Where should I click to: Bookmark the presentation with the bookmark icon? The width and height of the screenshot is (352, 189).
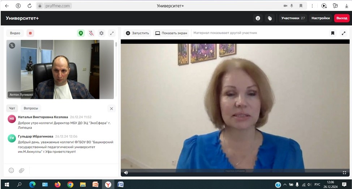point(332,33)
